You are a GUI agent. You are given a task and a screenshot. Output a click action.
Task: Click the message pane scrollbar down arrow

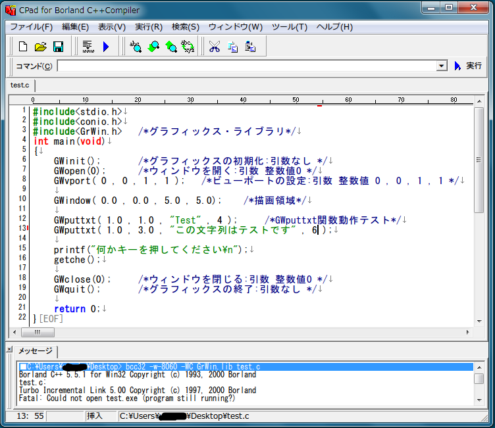tap(479, 400)
